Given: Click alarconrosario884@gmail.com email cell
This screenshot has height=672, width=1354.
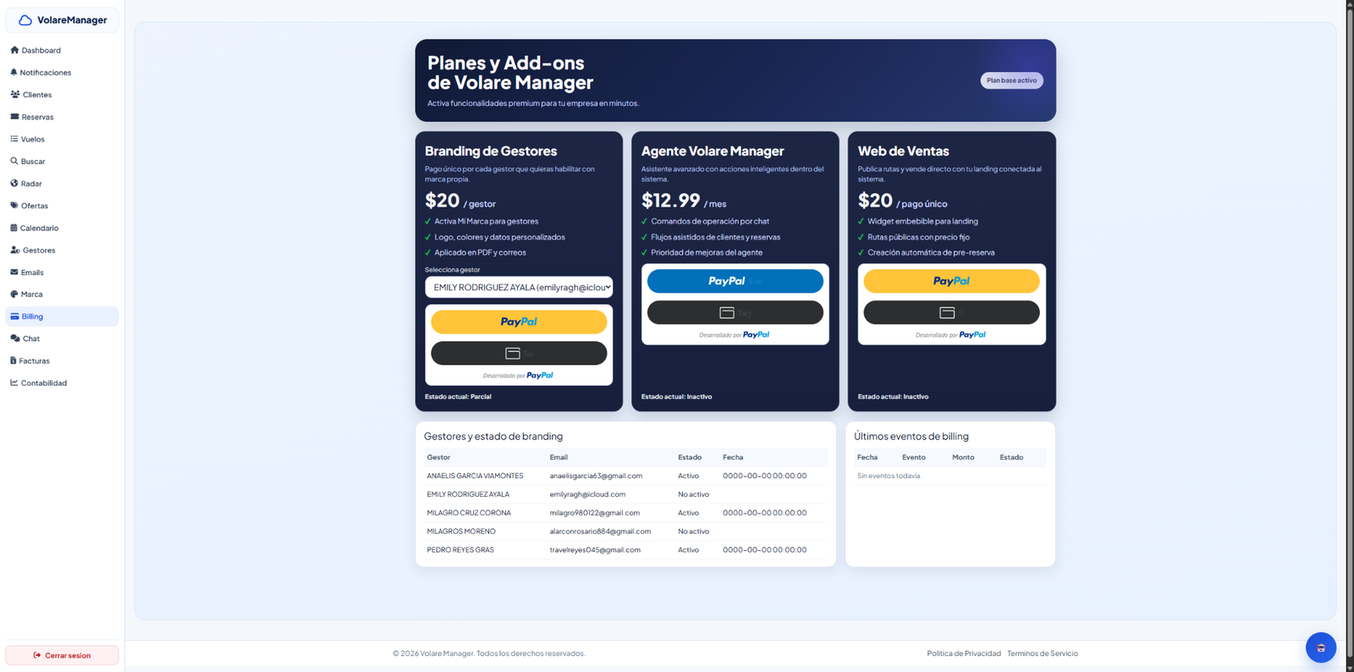Looking at the screenshot, I should coord(600,532).
